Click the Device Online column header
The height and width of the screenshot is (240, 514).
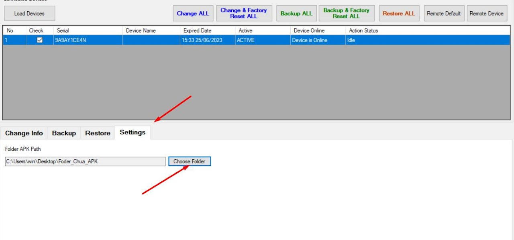pyautogui.click(x=318, y=31)
